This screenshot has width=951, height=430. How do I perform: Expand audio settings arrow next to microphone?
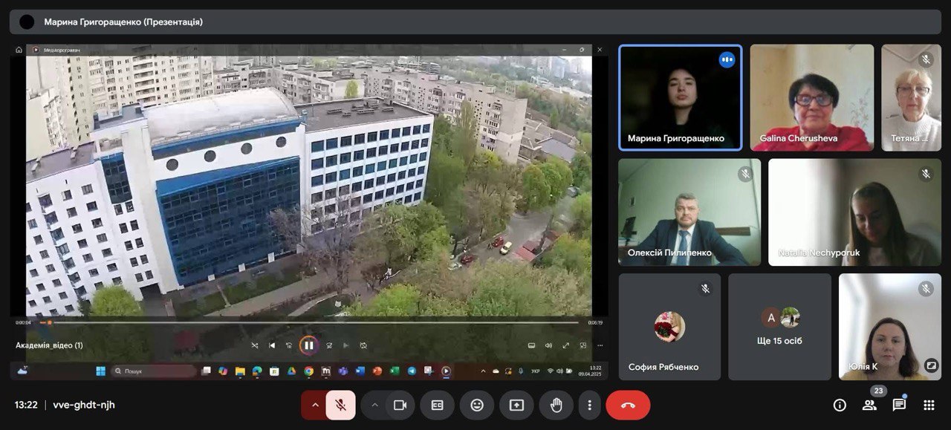coord(315,405)
